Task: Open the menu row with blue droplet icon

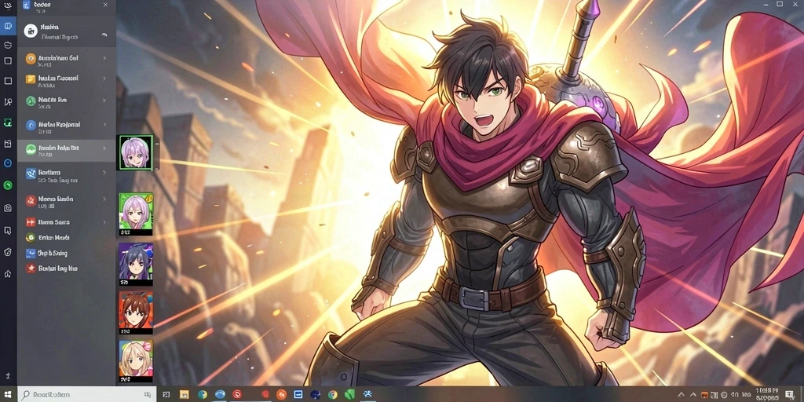Action: (x=67, y=126)
